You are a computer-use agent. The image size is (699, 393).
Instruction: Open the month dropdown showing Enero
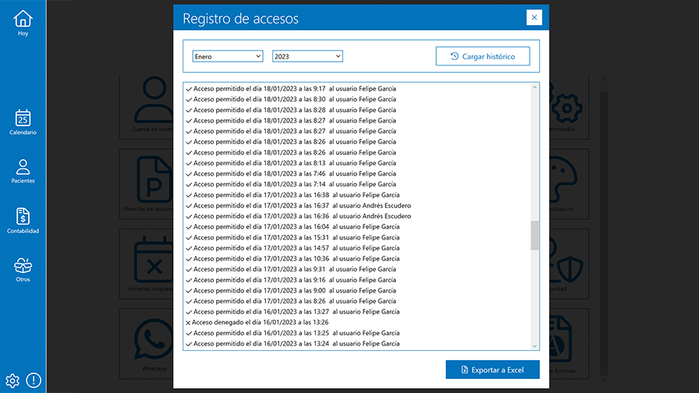point(227,56)
